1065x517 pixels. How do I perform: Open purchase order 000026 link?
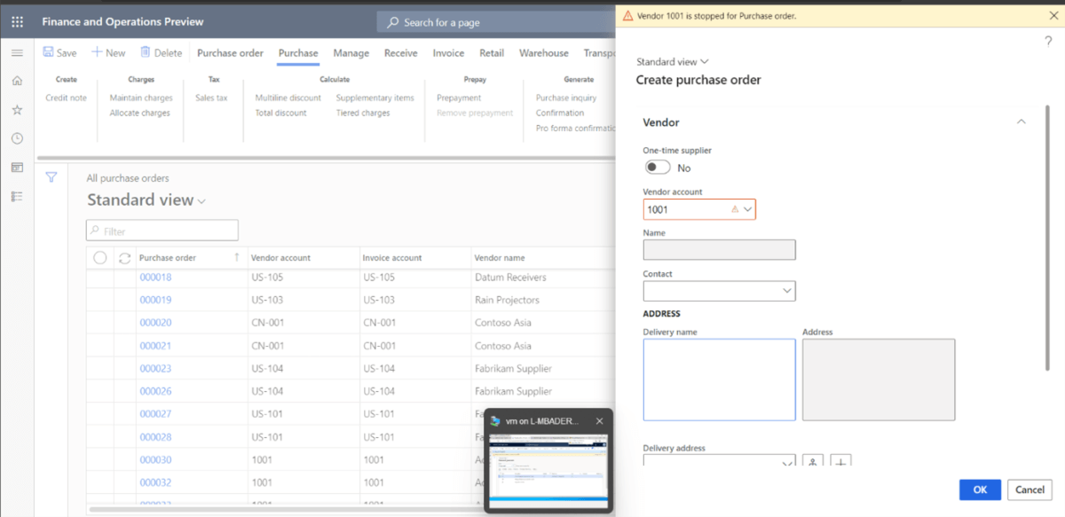(x=155, y=391)
